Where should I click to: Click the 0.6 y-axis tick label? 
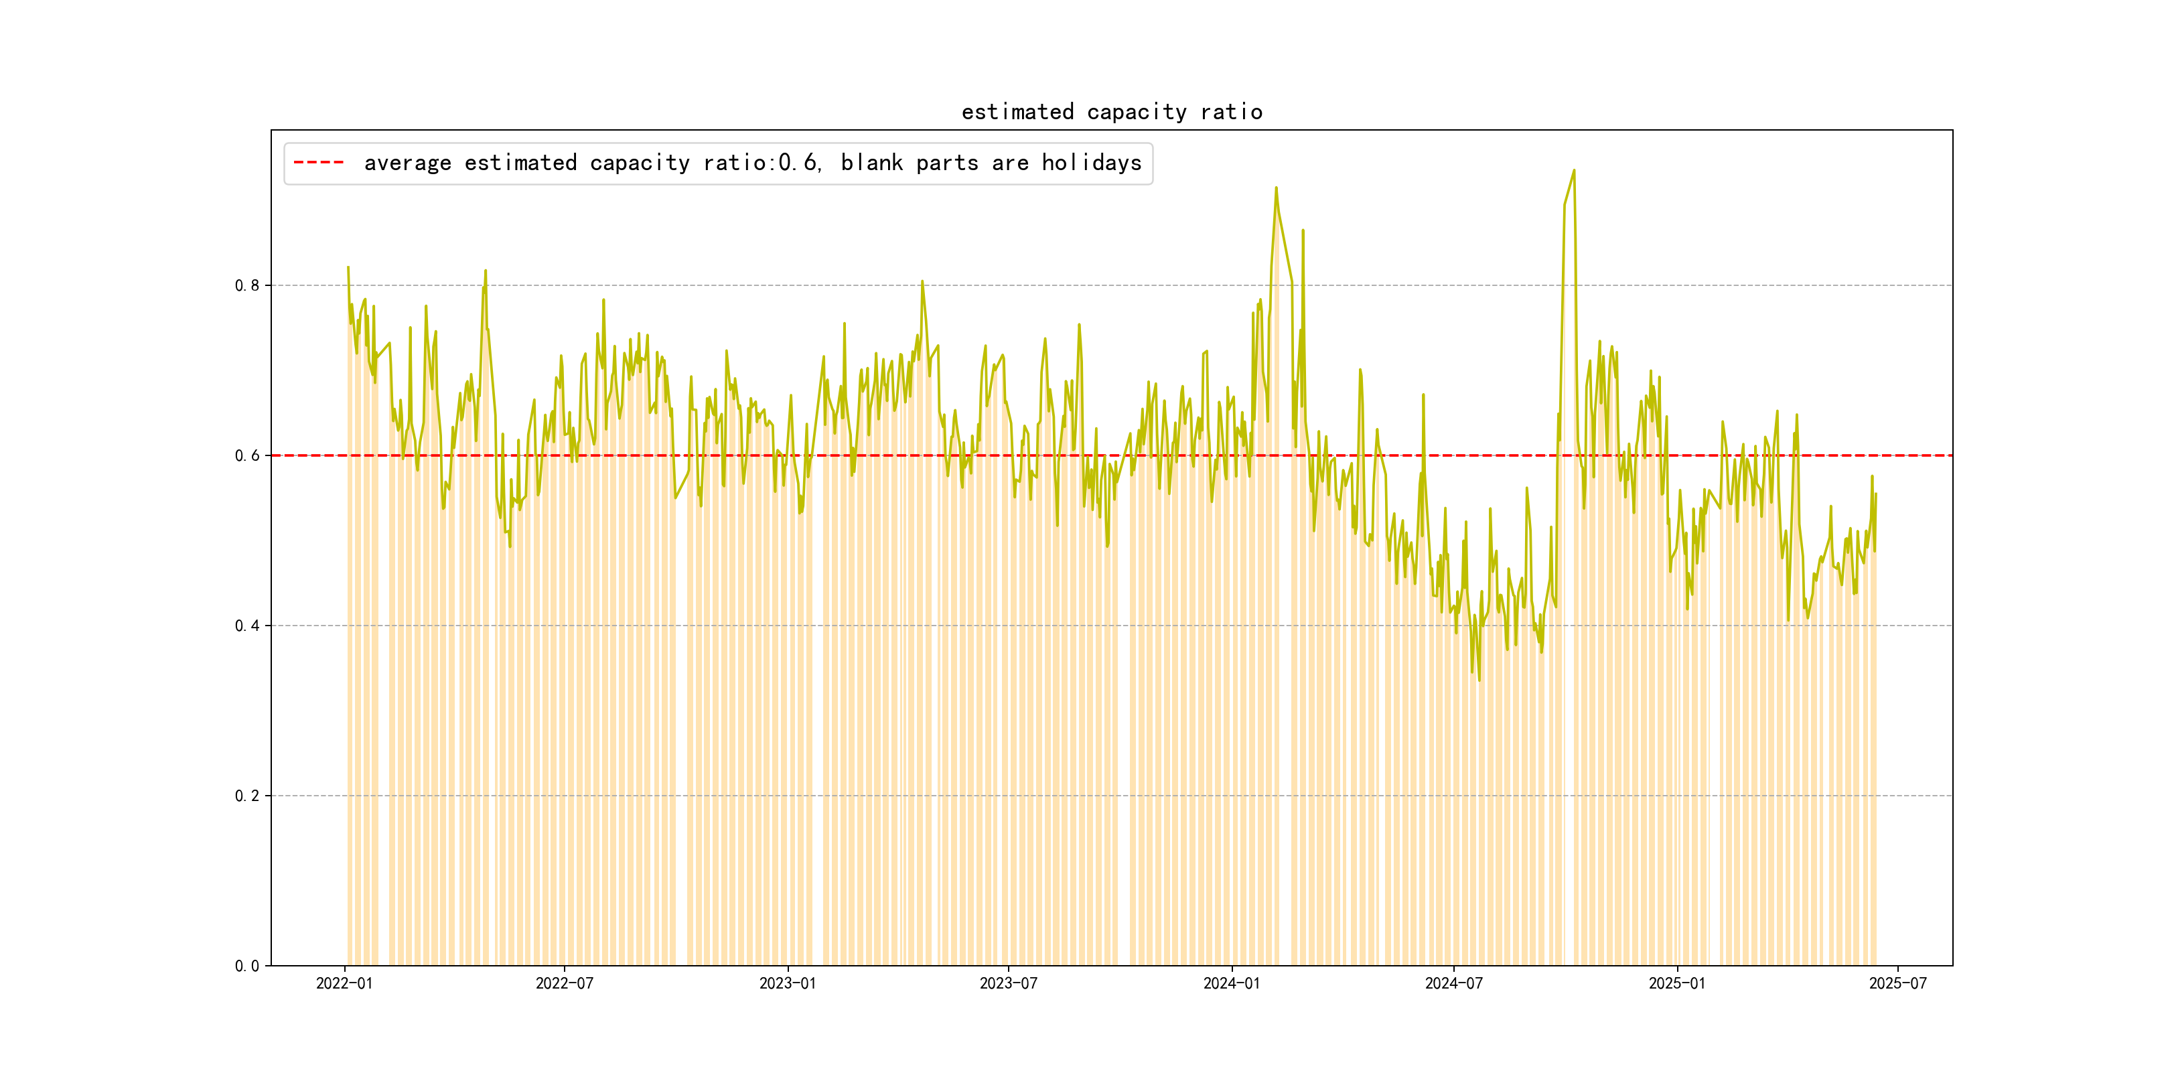(247, 455)
